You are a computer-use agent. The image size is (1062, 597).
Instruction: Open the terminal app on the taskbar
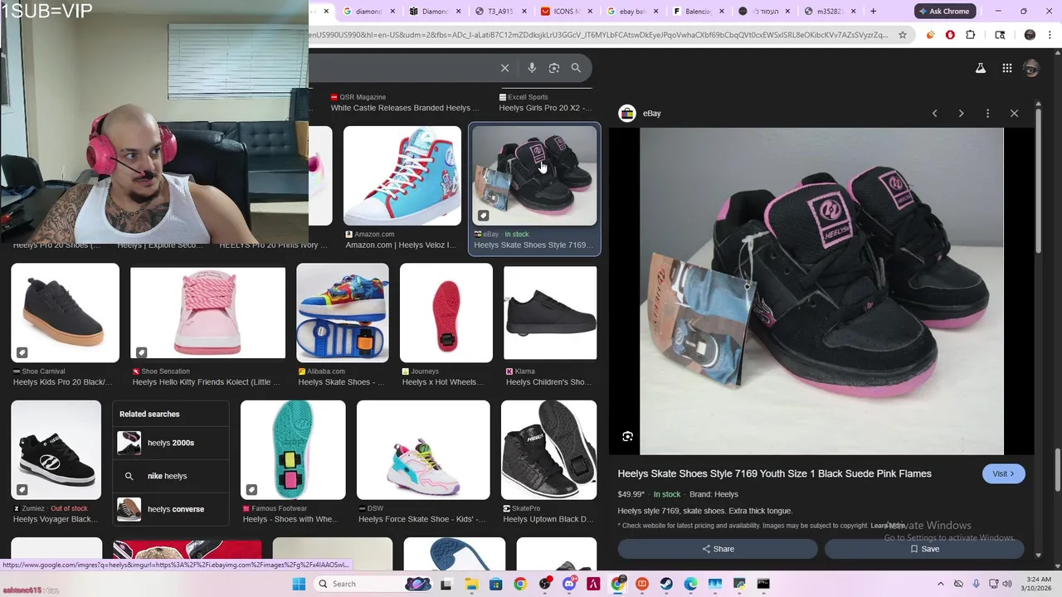coord(763,584)
